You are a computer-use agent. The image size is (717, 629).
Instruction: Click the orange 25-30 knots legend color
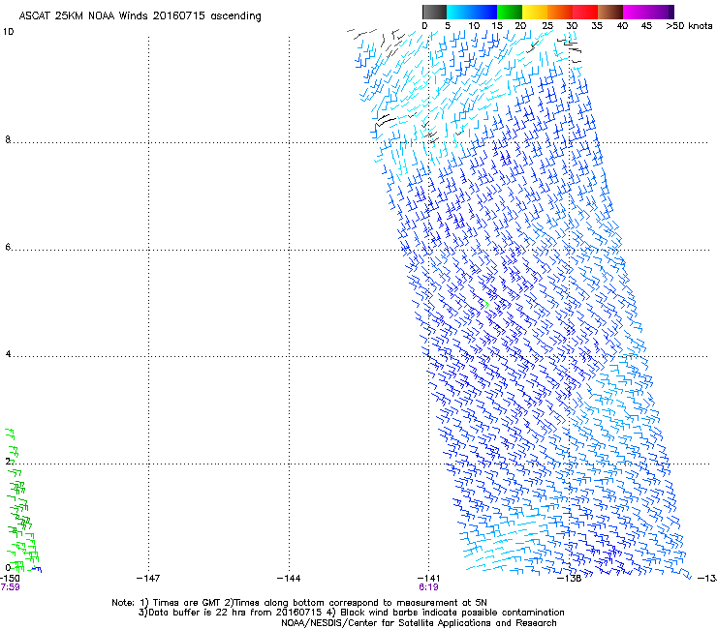(560, 12)
